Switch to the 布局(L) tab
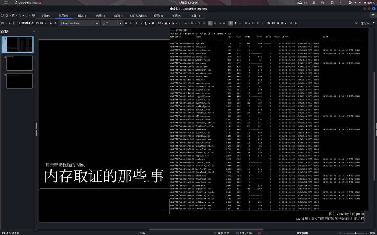 pos(100,15)
